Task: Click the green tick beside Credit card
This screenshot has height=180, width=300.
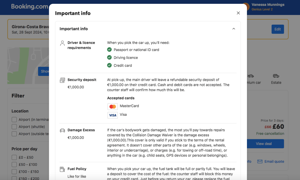Action: tap(109, 65)
